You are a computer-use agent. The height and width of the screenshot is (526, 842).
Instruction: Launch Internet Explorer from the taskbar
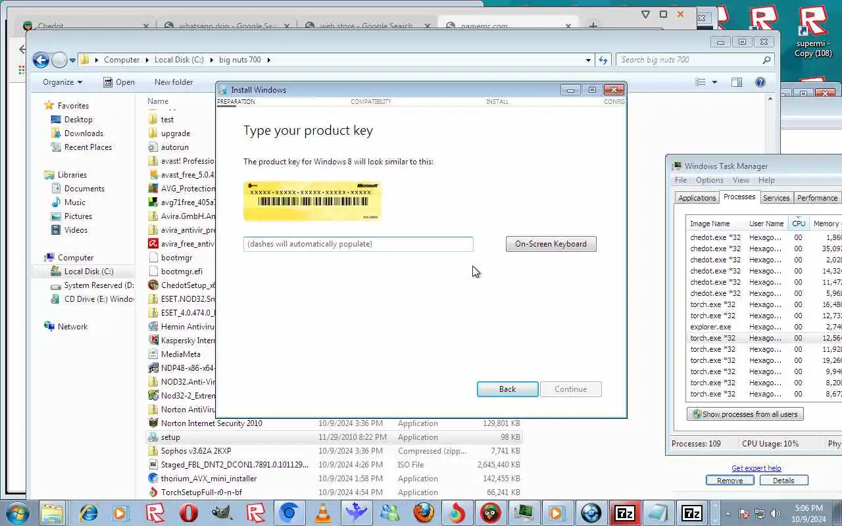(88, 513)
